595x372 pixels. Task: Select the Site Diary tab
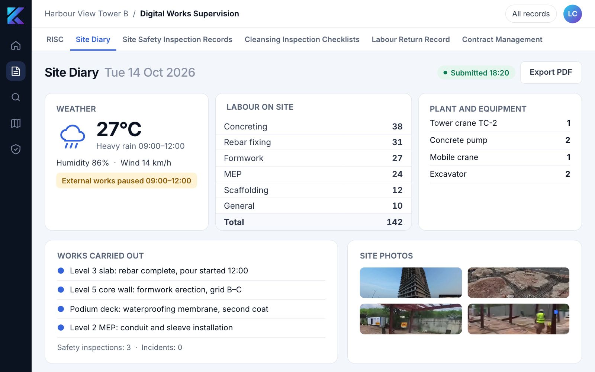pyautogui.click(x=93, y=39)
